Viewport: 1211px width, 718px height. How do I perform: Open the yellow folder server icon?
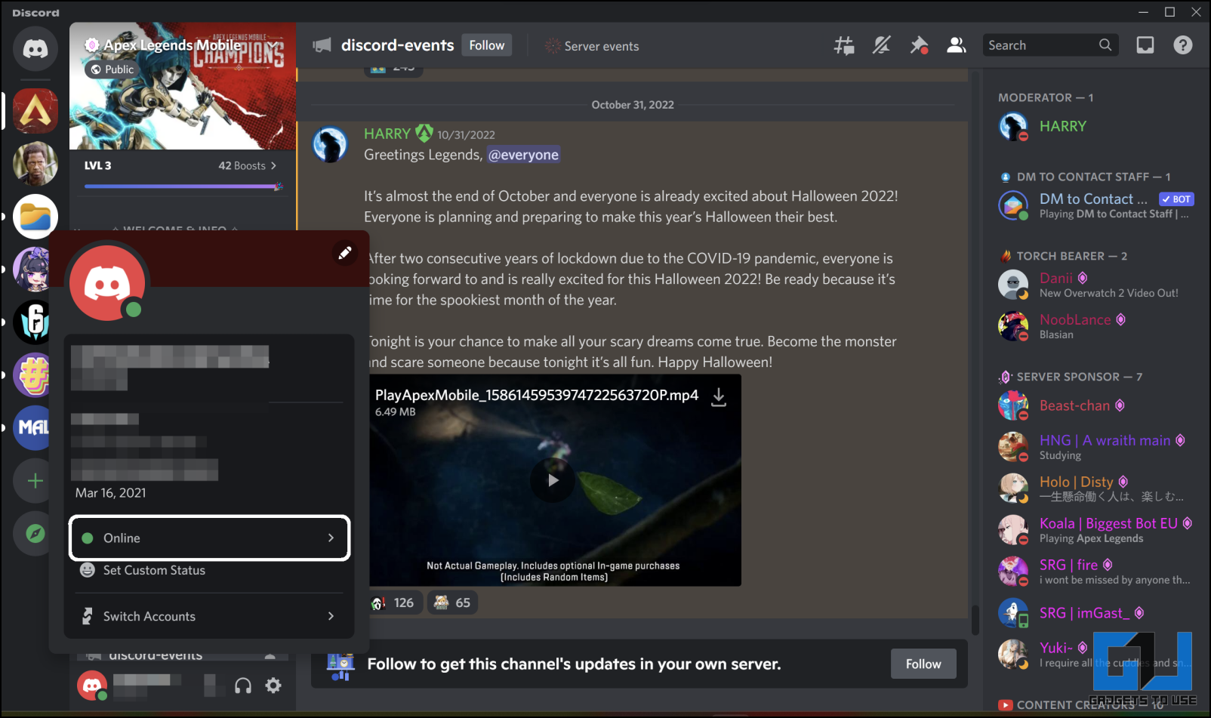pos(35,217)
